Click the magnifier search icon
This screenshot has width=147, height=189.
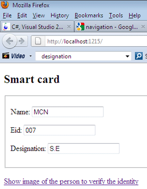coord(139,56)
